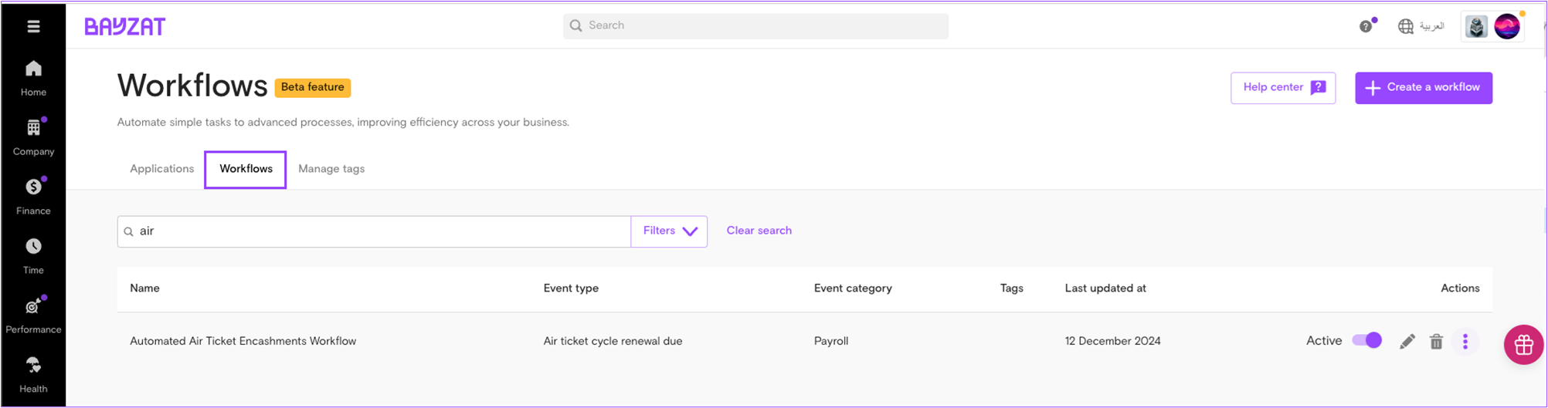Expand the Filters dropdown
The width and height of the screenshot is (1548, 408).
point(669,231)
